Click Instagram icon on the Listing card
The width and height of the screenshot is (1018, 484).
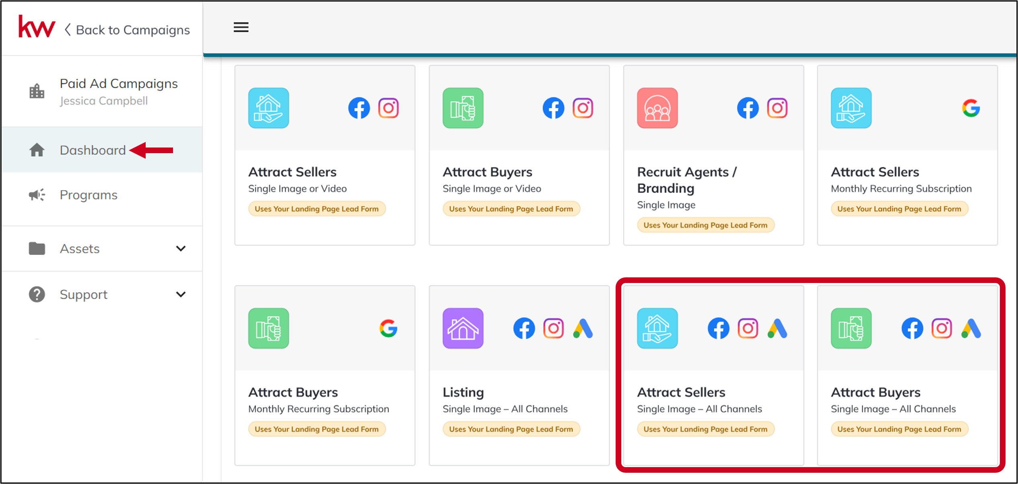point(553,328)
